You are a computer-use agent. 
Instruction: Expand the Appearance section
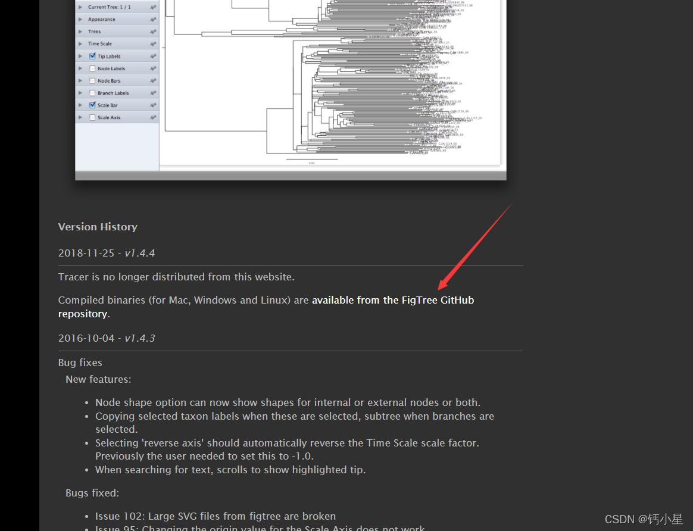[80, 20]
